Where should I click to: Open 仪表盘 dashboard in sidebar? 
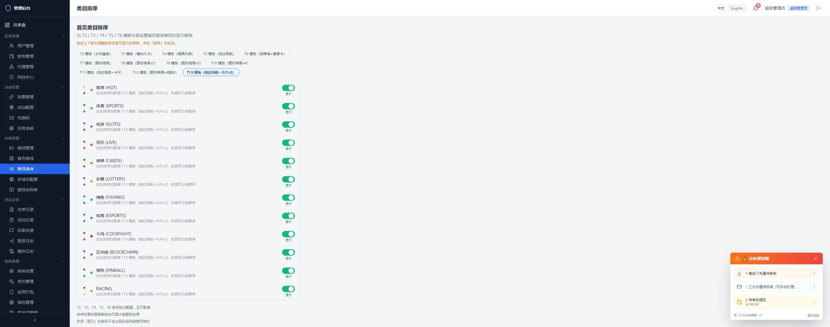35,25
